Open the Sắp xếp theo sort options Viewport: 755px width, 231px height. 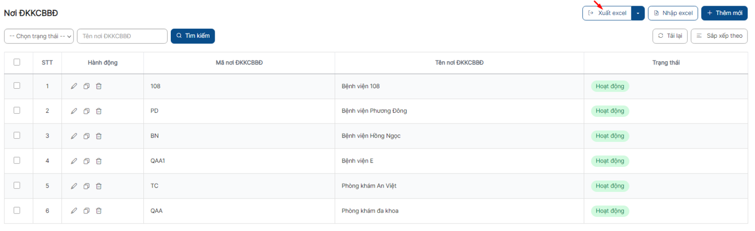click(719, 36)
